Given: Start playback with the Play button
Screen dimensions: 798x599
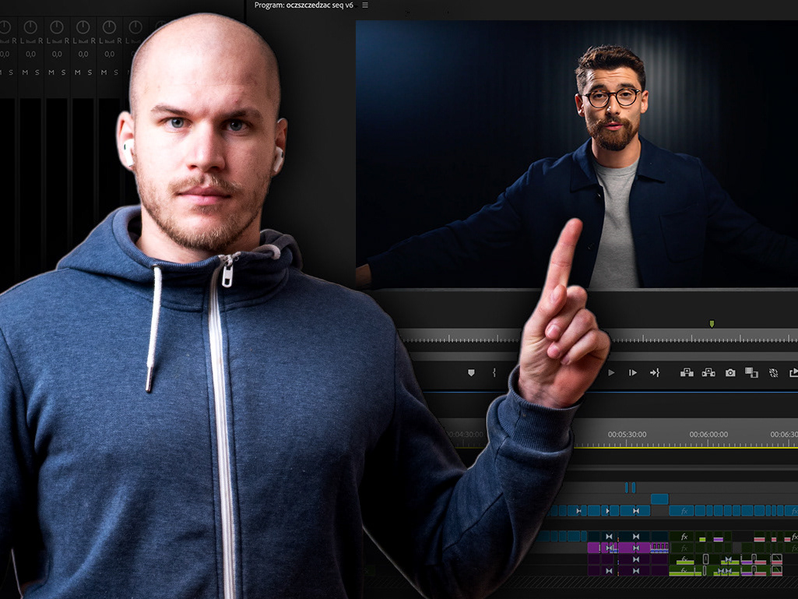Looking at the screenshot, I should [x=611, y=373].
